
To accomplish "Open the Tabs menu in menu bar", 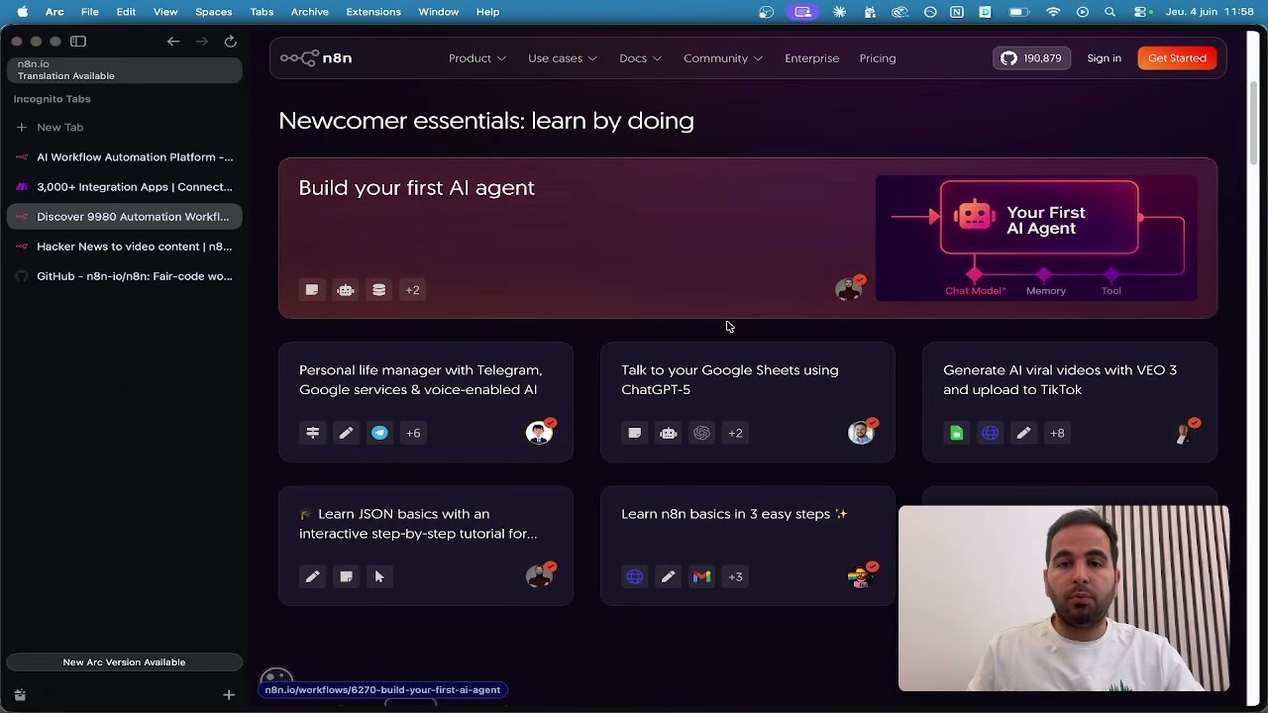I will pyautogui.click(x=262, y=12).
